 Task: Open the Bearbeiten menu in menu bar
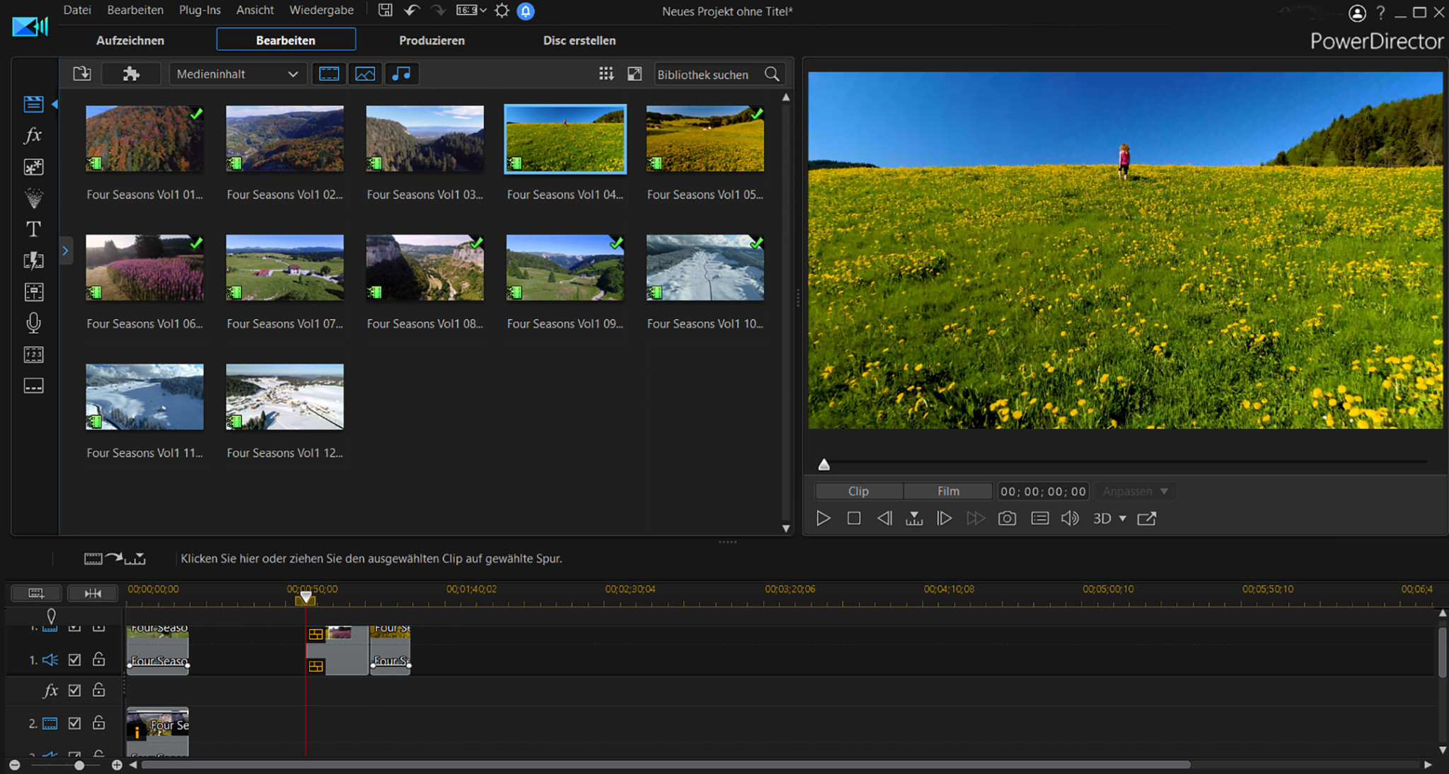[x=135, y=10]
